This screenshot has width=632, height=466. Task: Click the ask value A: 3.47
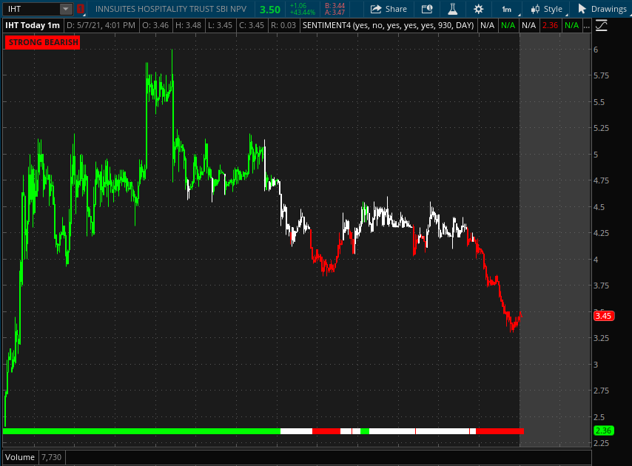pos(335,13)
